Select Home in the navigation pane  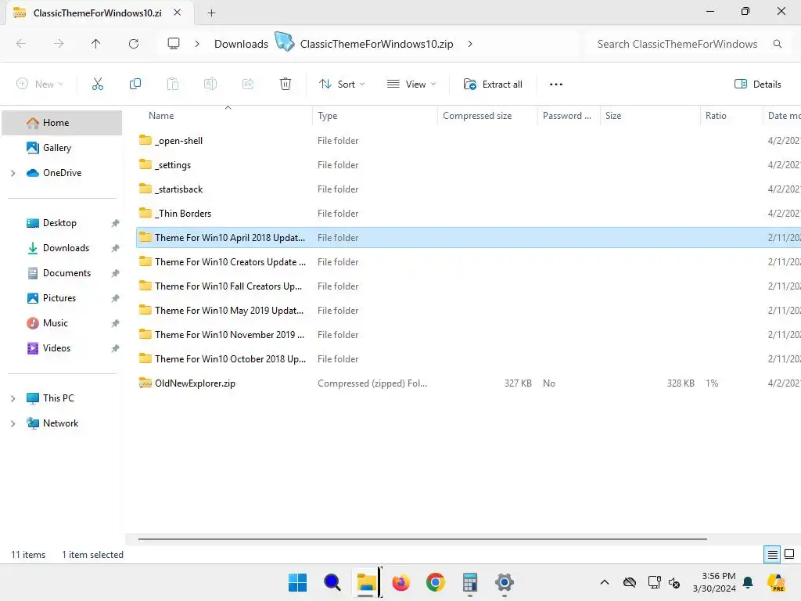point(62,123)
